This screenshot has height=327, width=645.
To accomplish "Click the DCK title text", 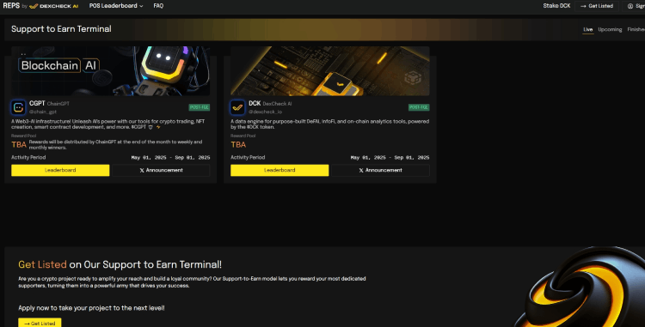I will [x=255, y=103].
